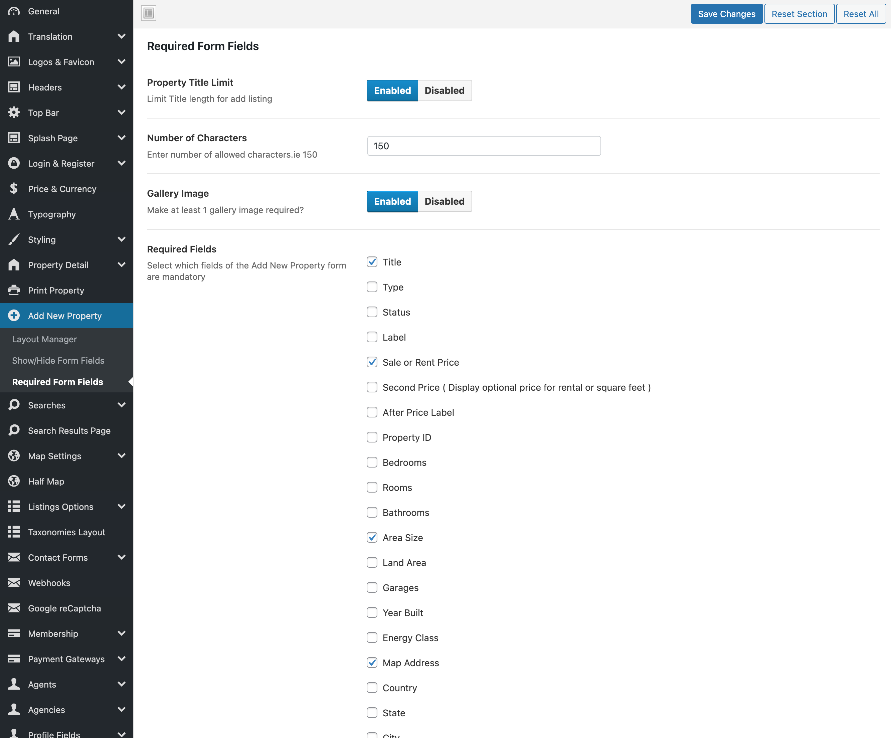Switch to the Layout Manager tab

tap(44, 339)
